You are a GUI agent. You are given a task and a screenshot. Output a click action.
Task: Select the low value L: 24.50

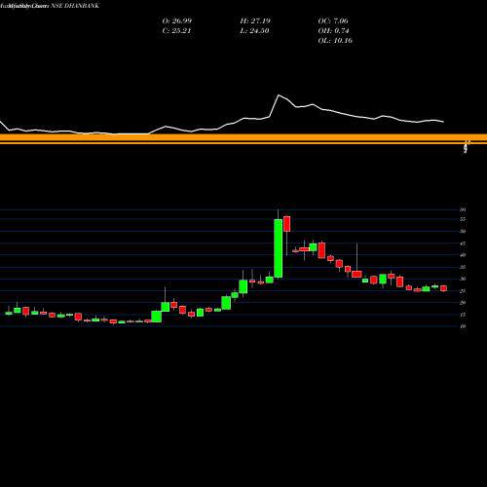click(x=254, y=30)
